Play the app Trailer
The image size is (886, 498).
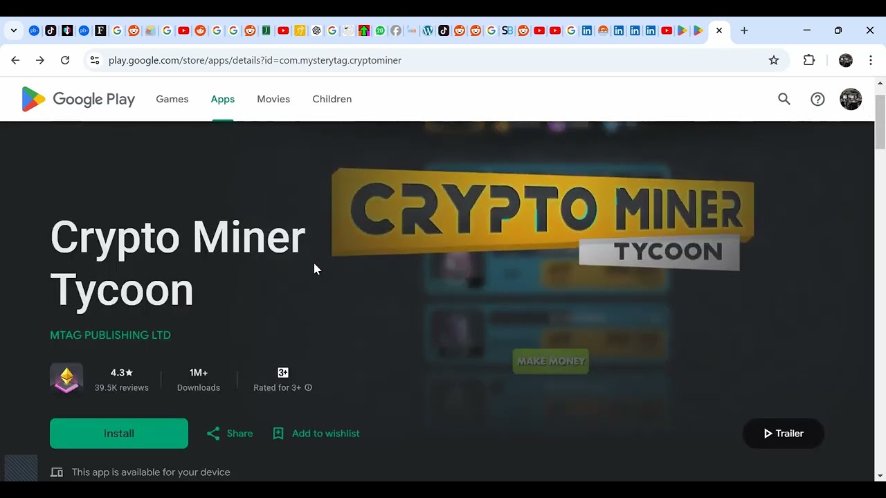click(784, 434)
